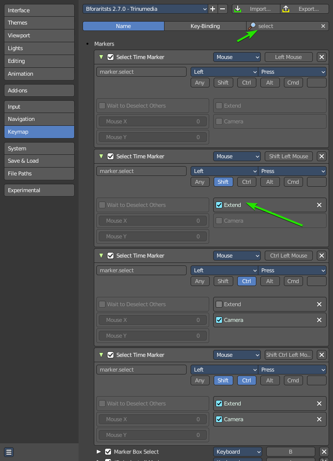Click the magnifier icon in the search field
333x461 pixels.
(x=252, y=26)
